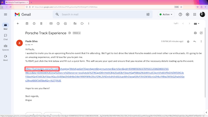The width and height of the screenshot is (208, 117).
Task: Click the campaigns.porsche.com link
Action: point(42,69)
